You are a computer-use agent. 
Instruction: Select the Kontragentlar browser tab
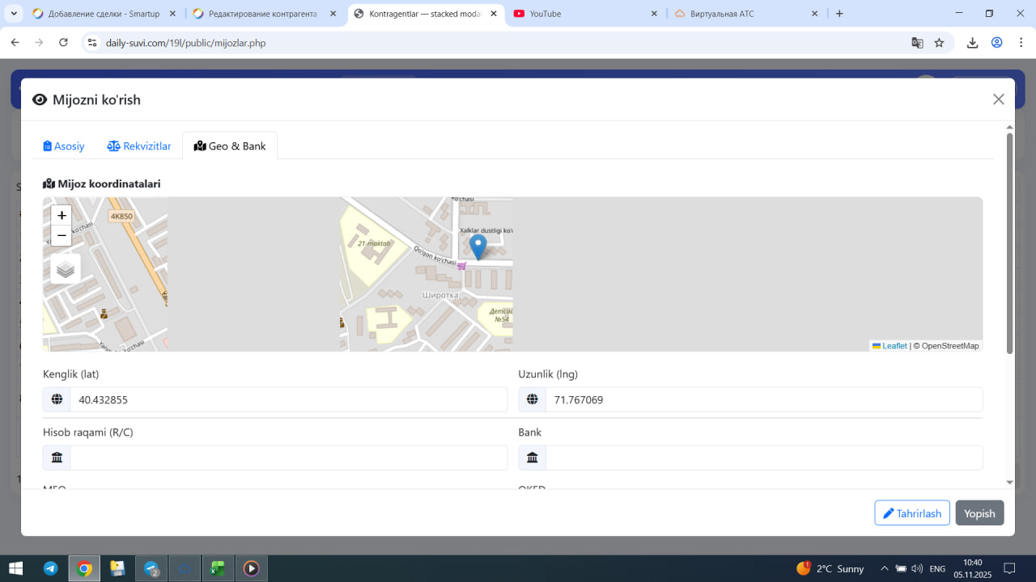point(424,14)
